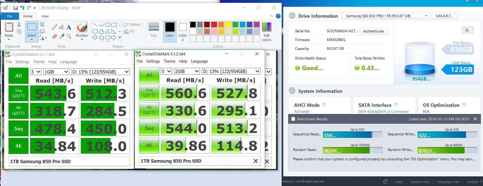Click the 1TB Samsung 850 Pro SSD comment field
Image resolution: width=483 pixels, height=186 pixels.
[200, 161]
